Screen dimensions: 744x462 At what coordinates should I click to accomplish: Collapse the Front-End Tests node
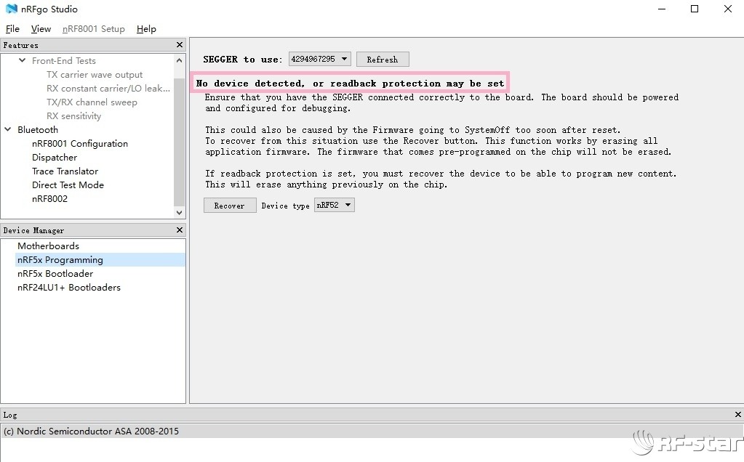23,61
